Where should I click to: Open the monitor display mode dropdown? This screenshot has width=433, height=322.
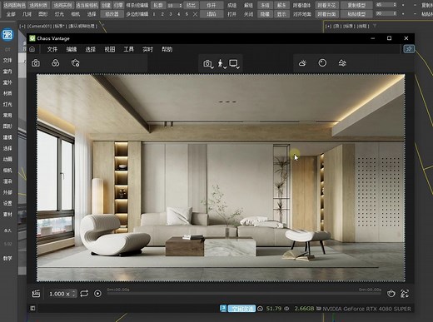[234, 64]
